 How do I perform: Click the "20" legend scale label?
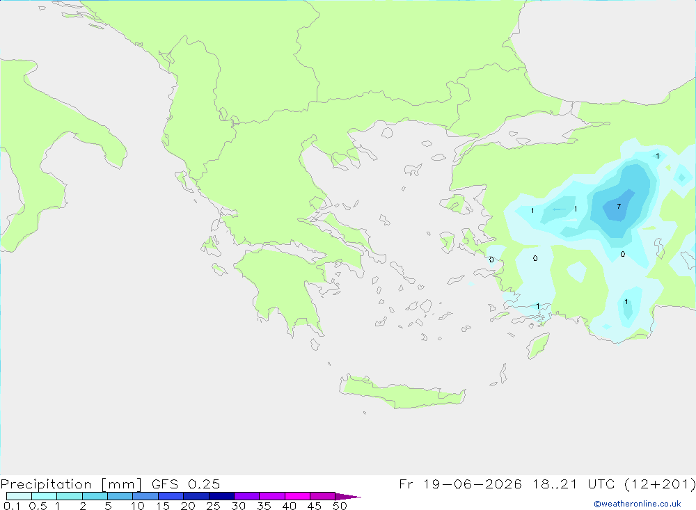click(x=188, y=506)
